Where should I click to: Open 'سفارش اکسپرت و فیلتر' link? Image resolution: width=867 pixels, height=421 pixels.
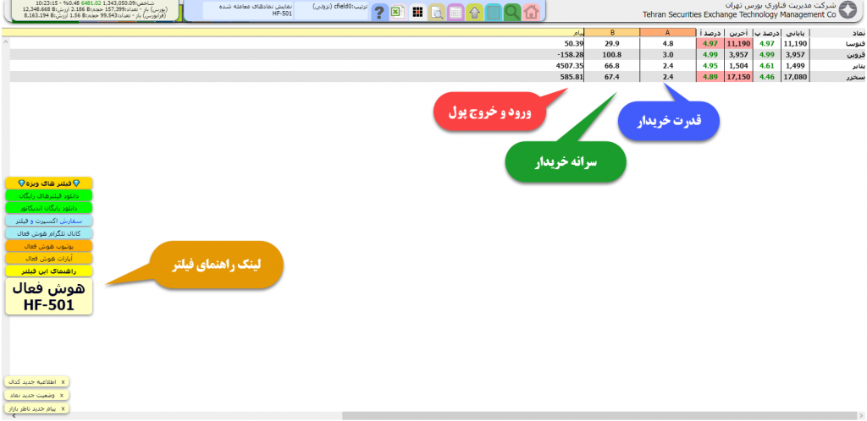click(49, 221)
